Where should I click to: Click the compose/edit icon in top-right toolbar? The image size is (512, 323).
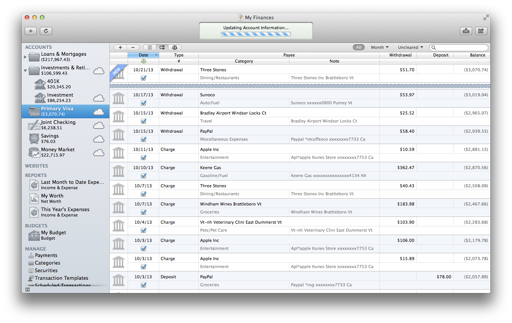[x=481, y=31]
